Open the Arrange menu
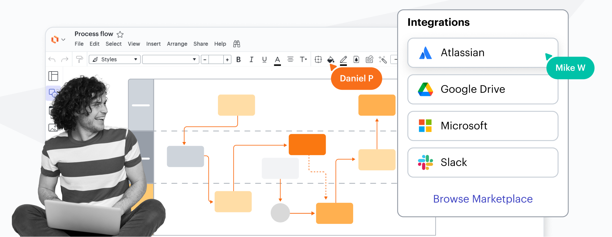This screenshot has width=612, height=237. 177,44
